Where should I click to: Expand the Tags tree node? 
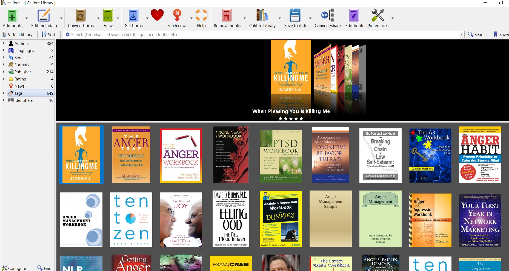point(4,93)
